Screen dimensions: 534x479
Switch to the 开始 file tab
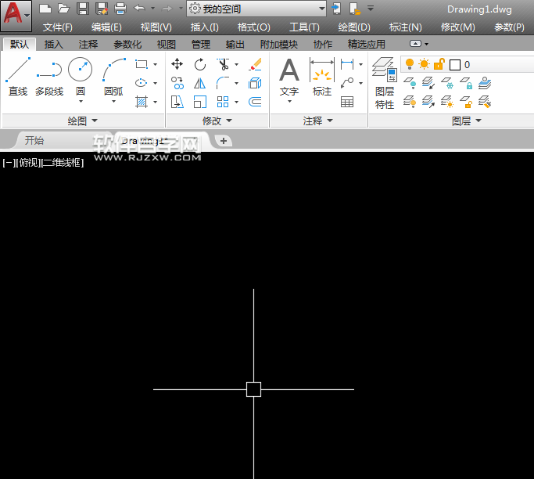click(x=34, y=140)
